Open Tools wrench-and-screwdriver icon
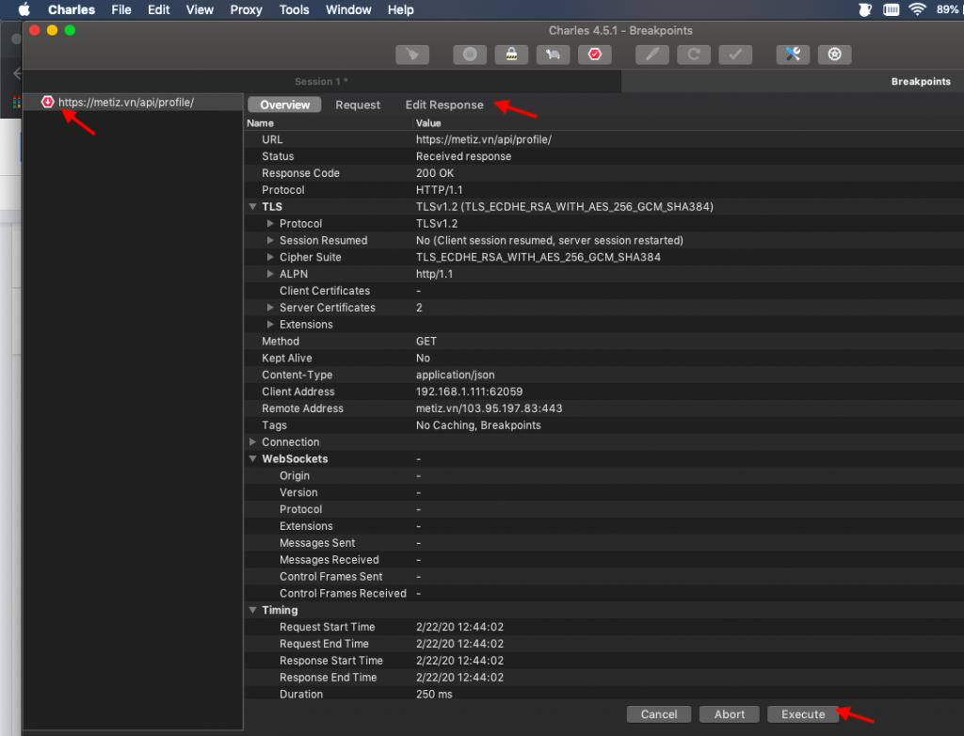 pyautogui.click(x=793, y=55)
